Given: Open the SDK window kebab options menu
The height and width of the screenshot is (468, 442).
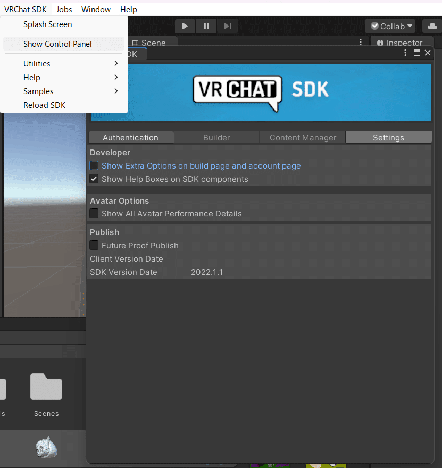Looking at the screenshot, I should pos(405,53).
